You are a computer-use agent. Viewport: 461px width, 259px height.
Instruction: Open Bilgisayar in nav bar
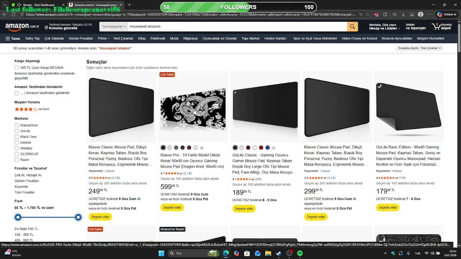191,38
